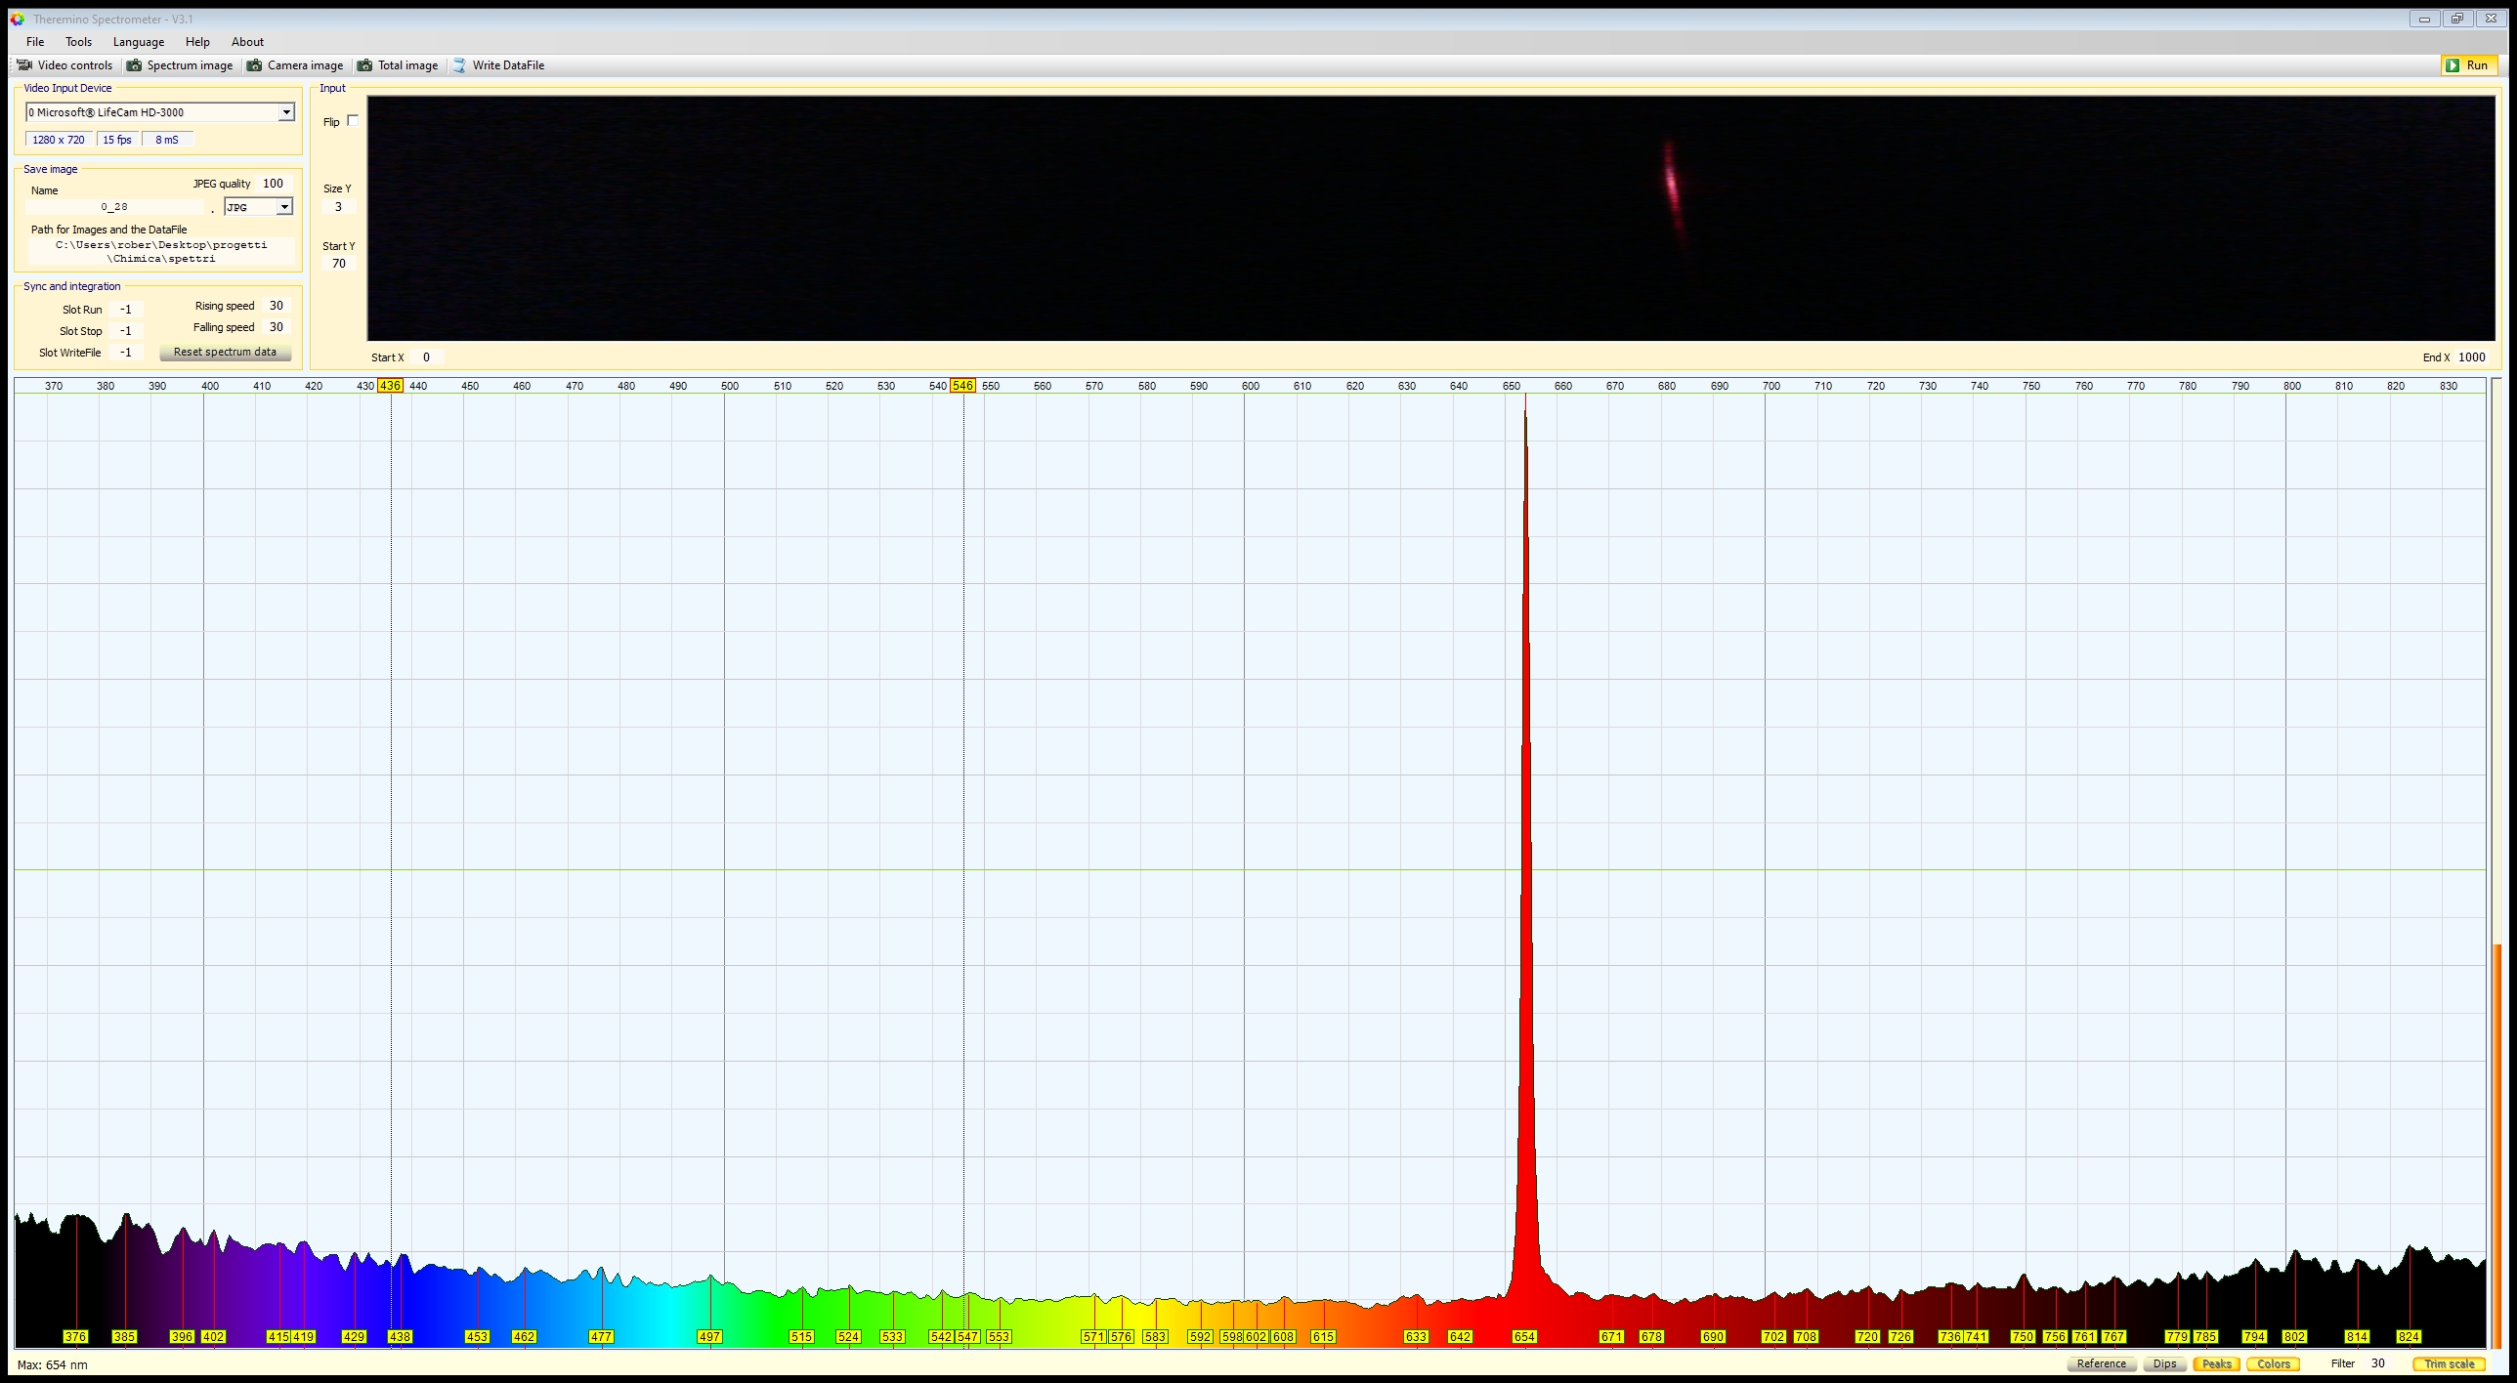Toggle the Dips display button
Image resolution: width=2517 pixels, height=1383 pixels.
click(2164, 1363)
